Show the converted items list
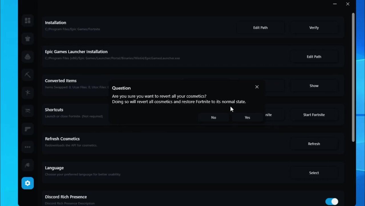Screen dimensions: 365x206 tap(314, 86)
